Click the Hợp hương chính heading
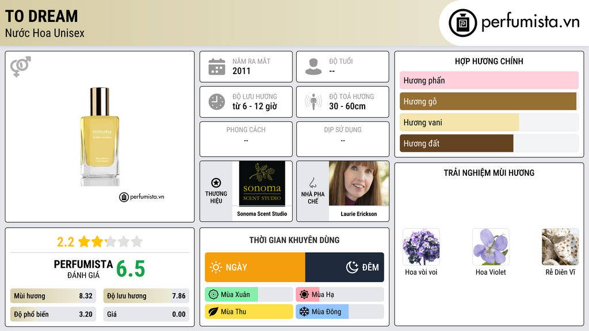Screen dimensions: 589x331 489,61
